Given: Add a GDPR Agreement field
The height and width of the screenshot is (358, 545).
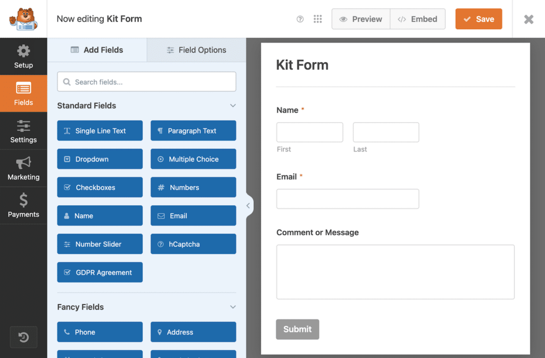Looking at the screenshot, I should coord(100,272).
